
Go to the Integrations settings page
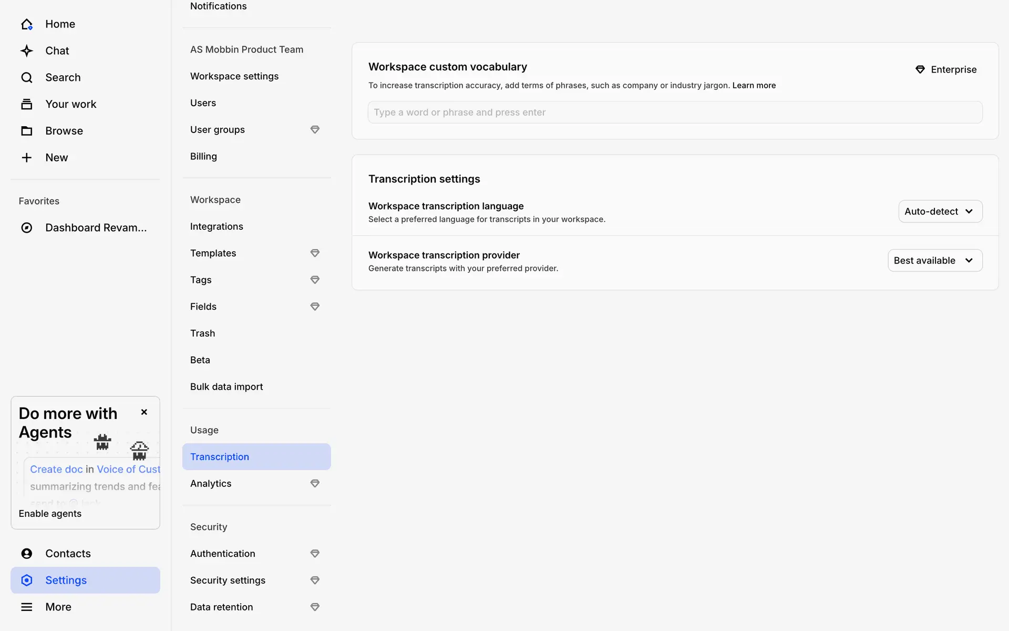pyautogui.click(x=217, y=227)
